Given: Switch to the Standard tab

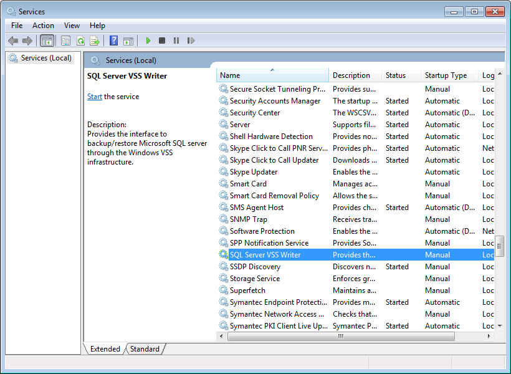Looking at the screenshot, I should click(x=144, y=349).
